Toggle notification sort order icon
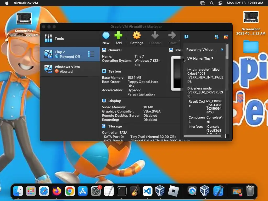Image resolution: width=268 pixels, height=201 pixels. 216,37
